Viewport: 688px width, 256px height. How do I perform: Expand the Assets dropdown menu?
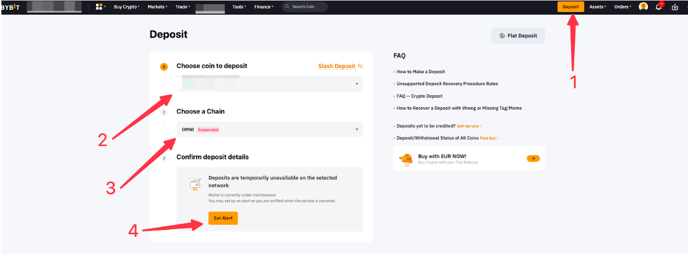tap(598, 7)
